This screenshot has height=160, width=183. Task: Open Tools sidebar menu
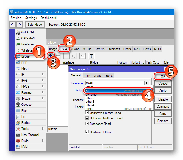30,129
